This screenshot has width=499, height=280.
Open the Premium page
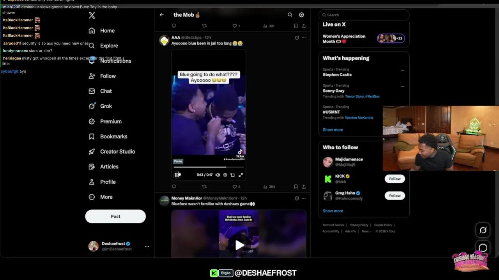pos(105,121)
